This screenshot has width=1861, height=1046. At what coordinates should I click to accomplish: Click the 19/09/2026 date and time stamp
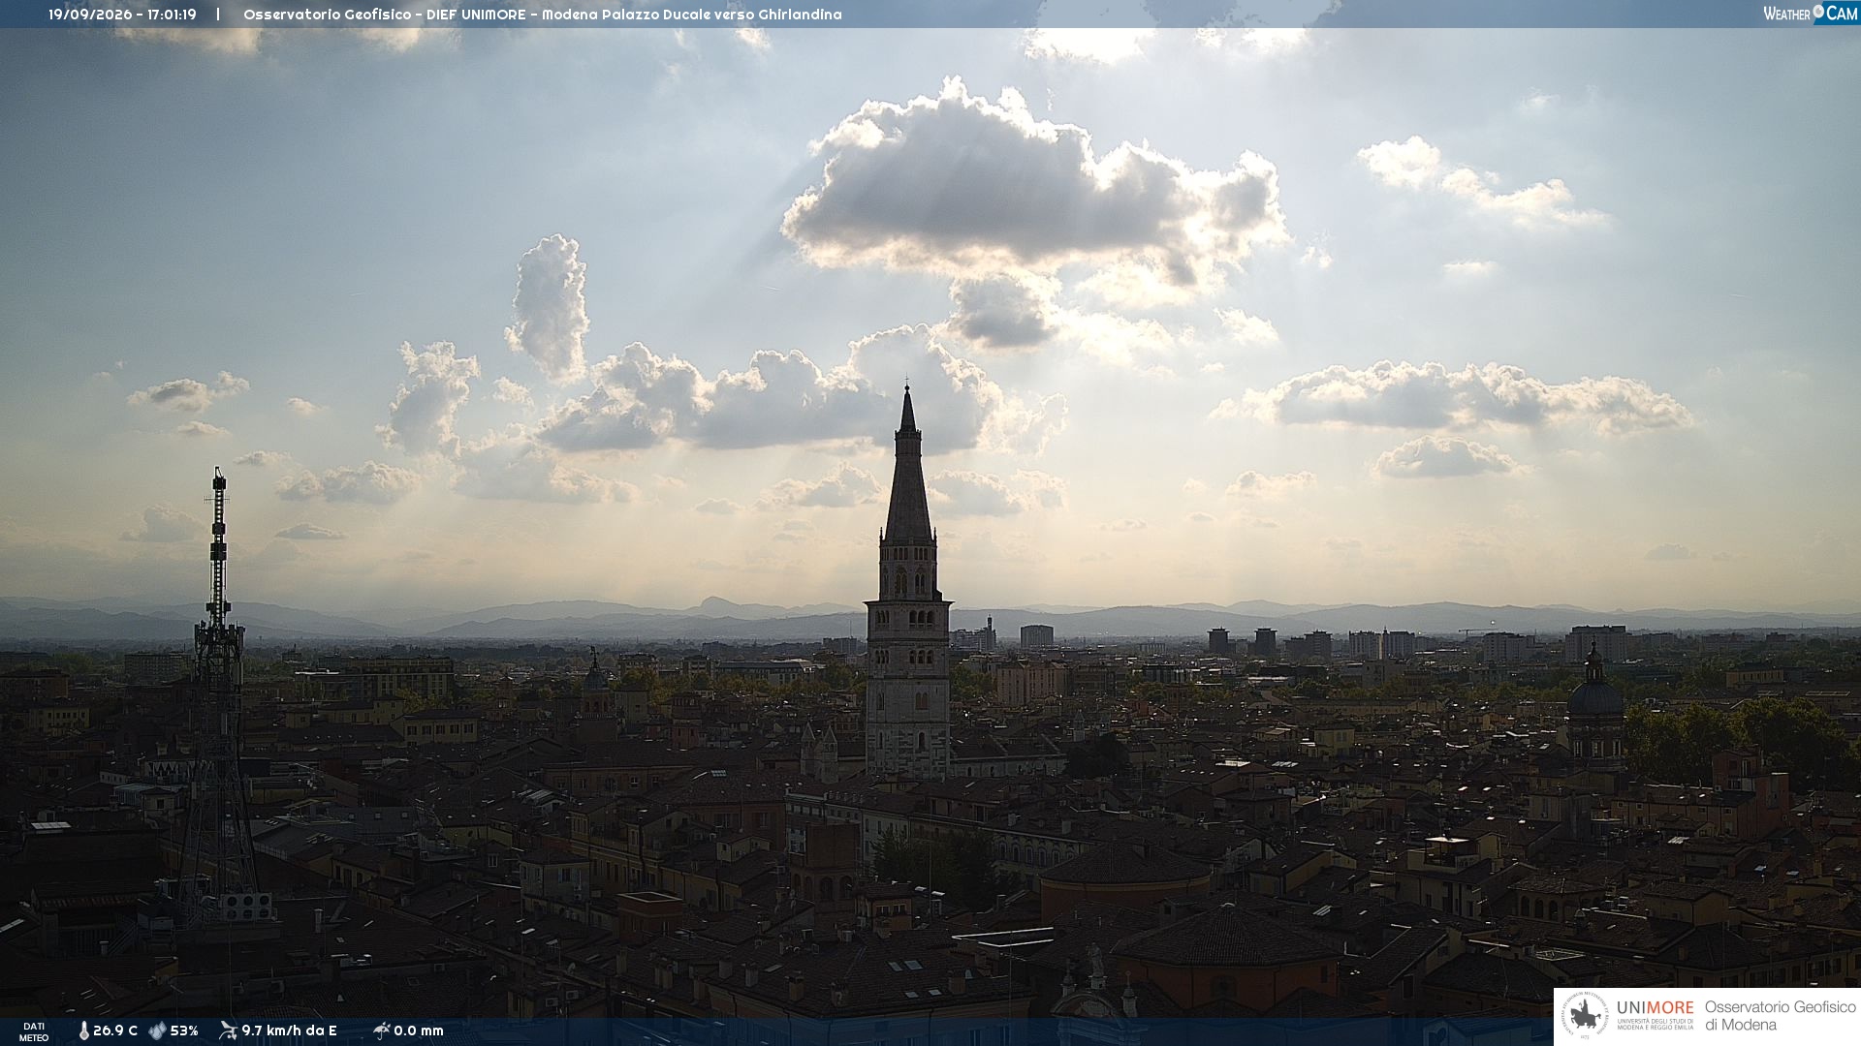(122, 15)
